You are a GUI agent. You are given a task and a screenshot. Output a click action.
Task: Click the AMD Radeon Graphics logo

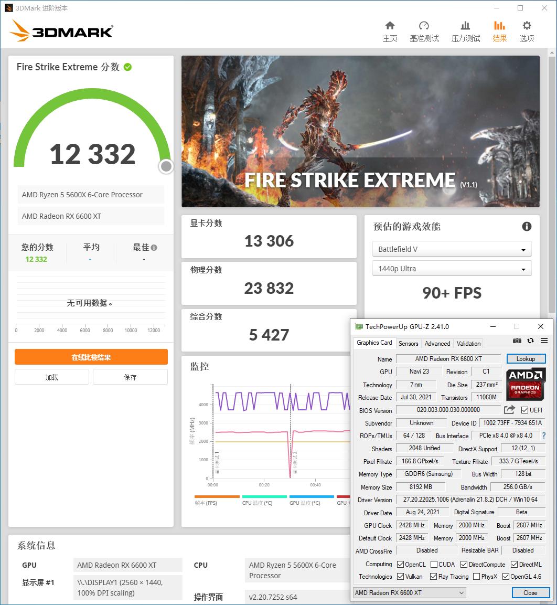point(526,384)
